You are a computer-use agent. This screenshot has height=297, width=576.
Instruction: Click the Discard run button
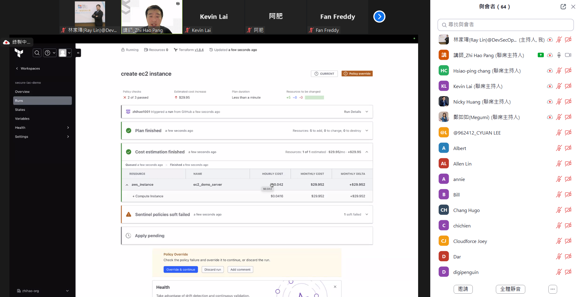(x=213, y=270)
